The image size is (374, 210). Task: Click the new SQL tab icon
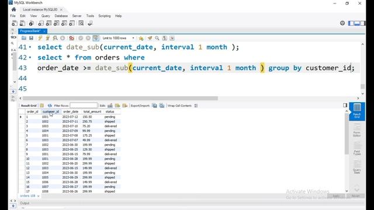tap(14, 23)
